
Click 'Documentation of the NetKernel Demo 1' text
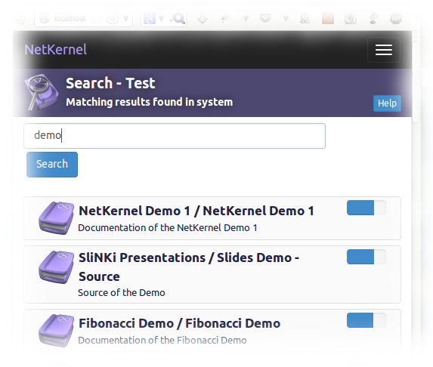[x=168, y=228]
